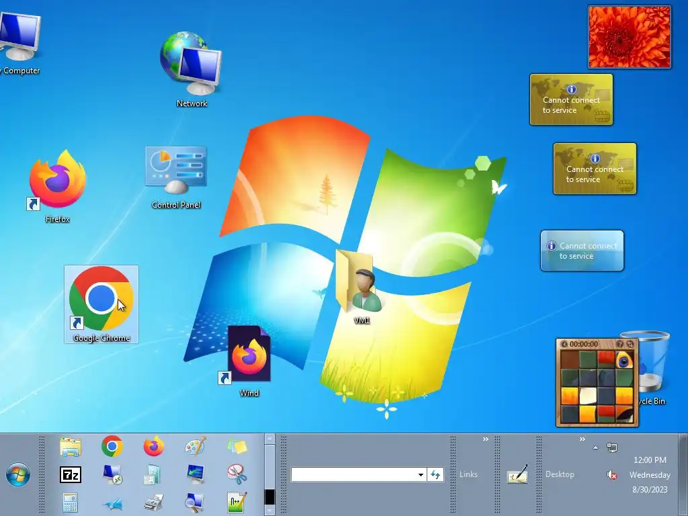Open the Magnifier taskbar icon
Image resolution: width=688 pixels, height=516 pixels.
pyautogui.click(x=194, y=503)
